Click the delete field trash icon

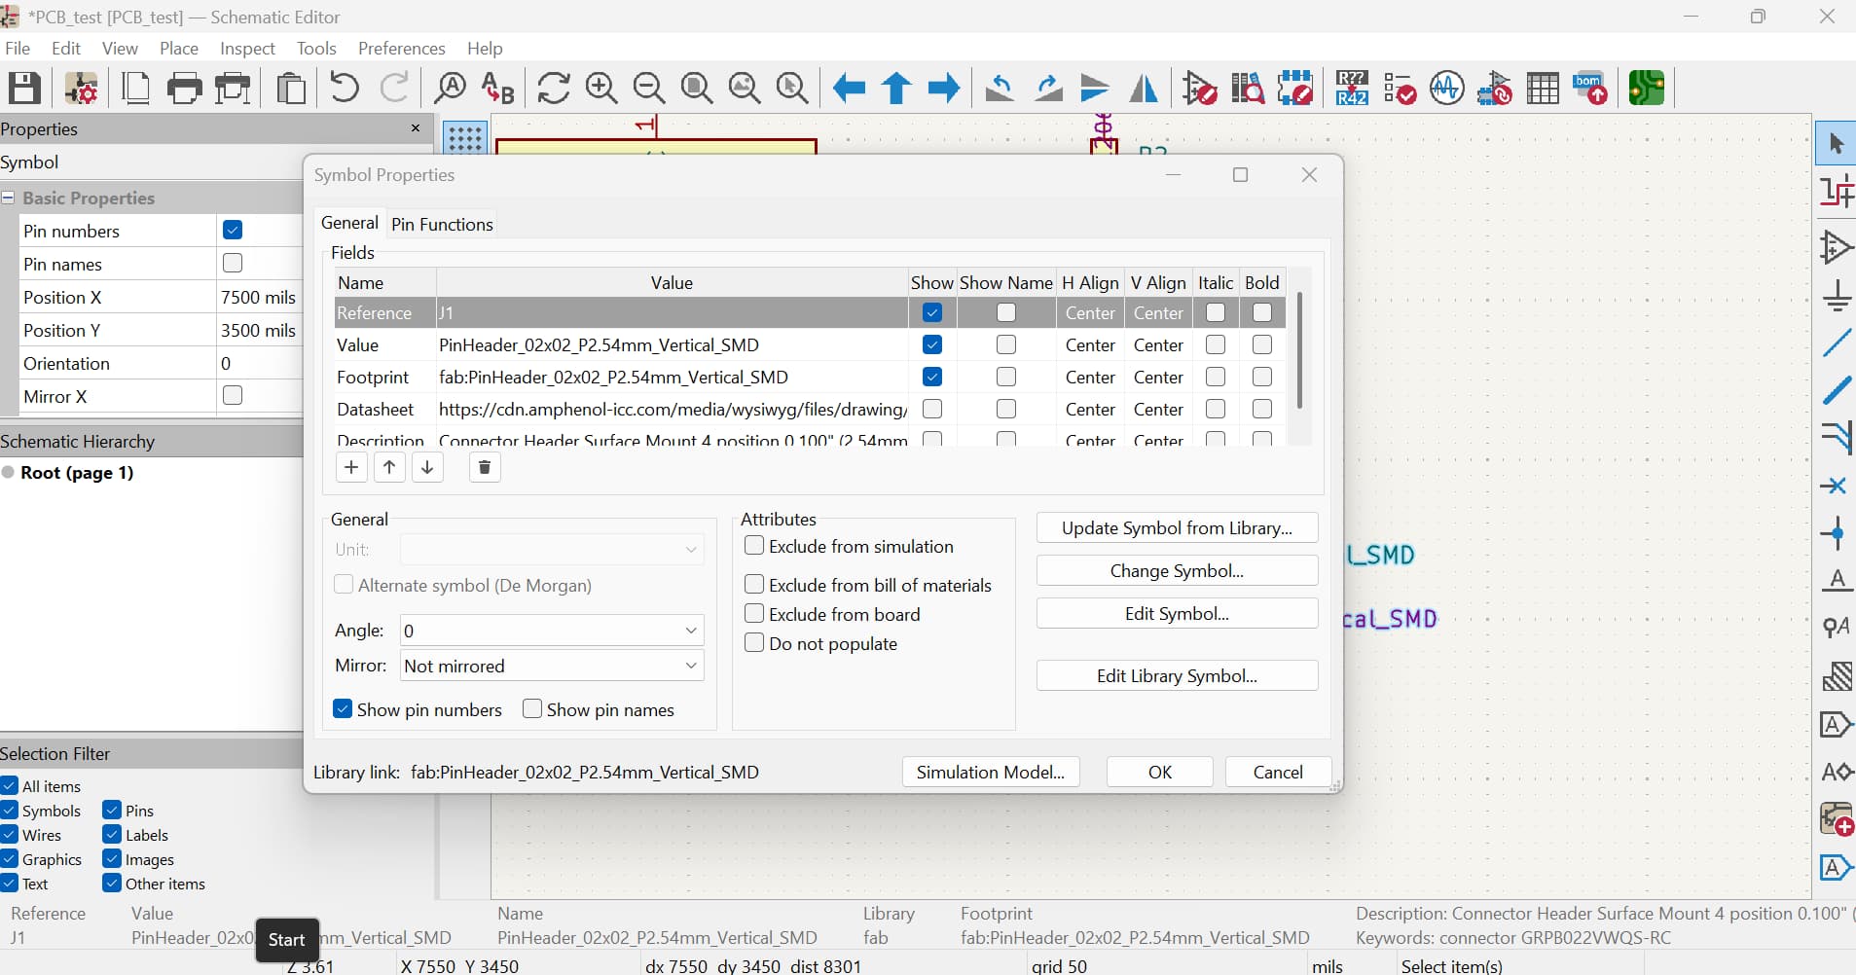(484, 468)
